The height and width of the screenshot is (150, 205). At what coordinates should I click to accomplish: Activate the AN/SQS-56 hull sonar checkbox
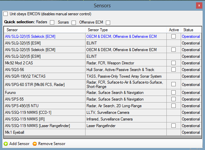tap(173, 70)
